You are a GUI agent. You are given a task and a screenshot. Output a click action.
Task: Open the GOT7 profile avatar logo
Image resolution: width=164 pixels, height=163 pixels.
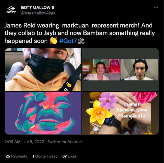click(x=11, y=10)
